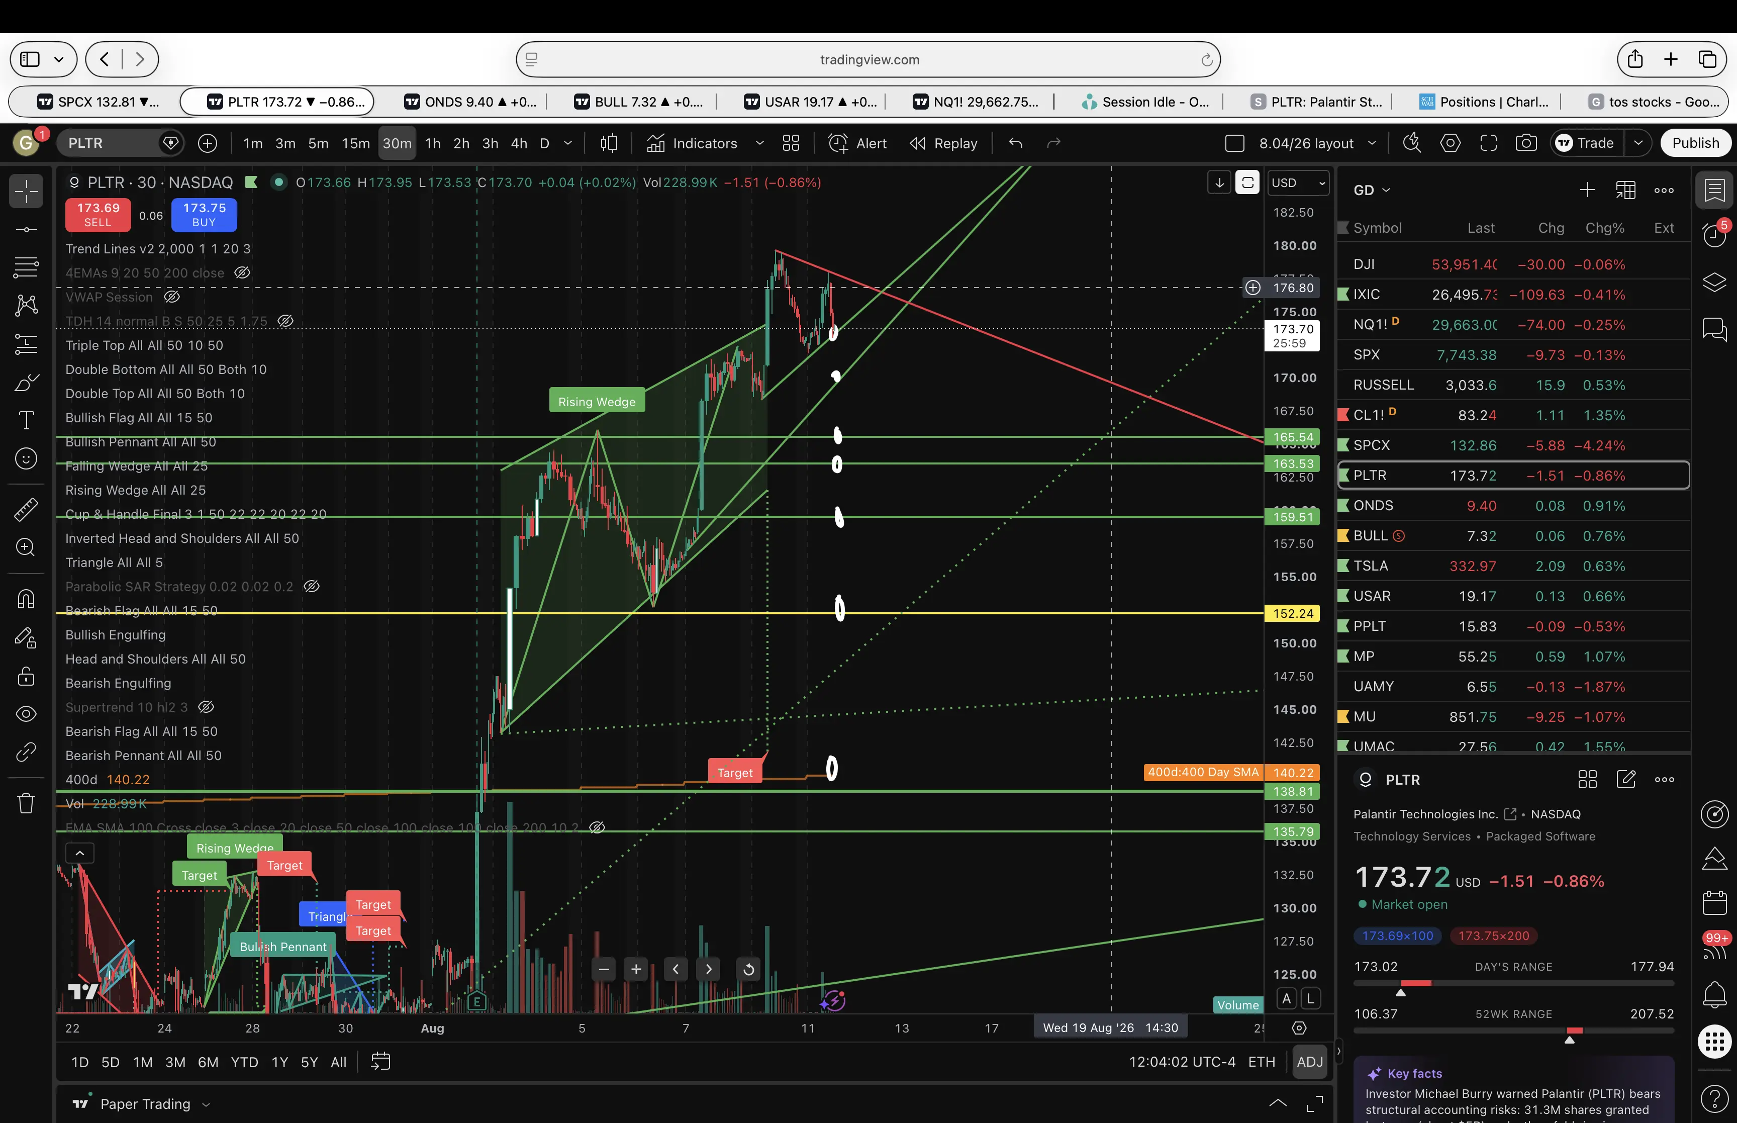This screenshot has height=1123, width=1737.
Task: Open the Trade button dropdown arrow
Action: [x=1638, y=144]
